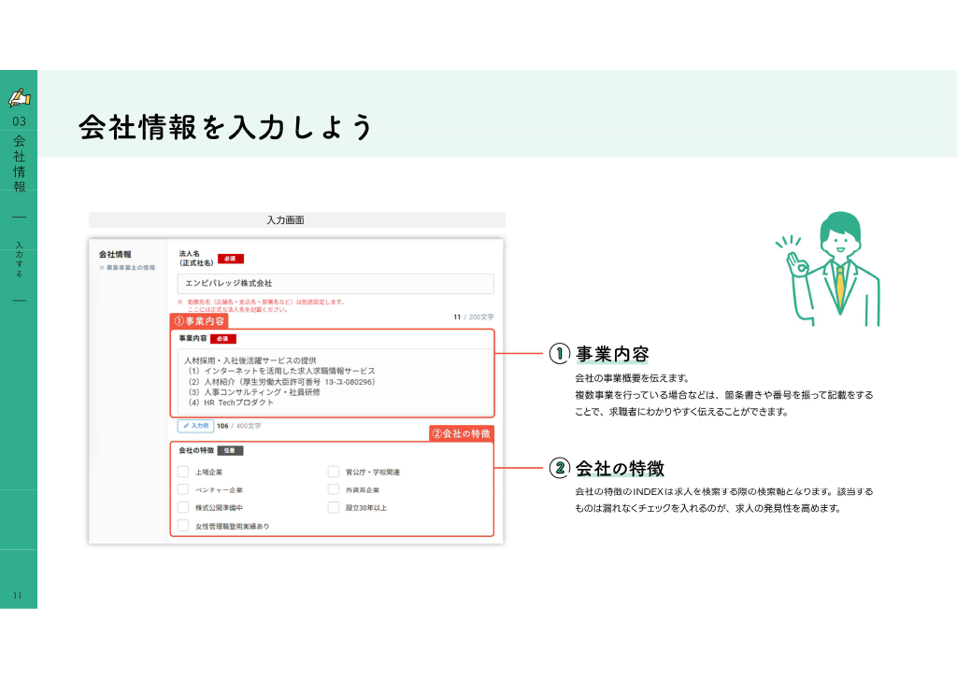This screenshot has height=678, width=957.
Task: Click the red 必須 badge beside 法人名
Action: [230, 259]
